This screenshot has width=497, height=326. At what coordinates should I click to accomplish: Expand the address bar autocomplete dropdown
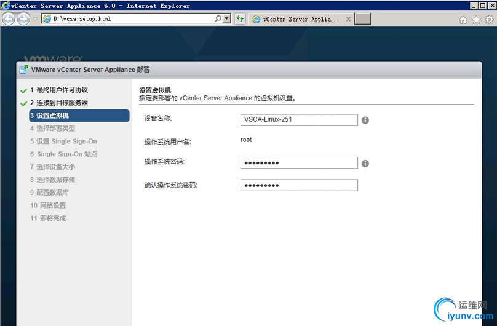(x=226, y=18)
